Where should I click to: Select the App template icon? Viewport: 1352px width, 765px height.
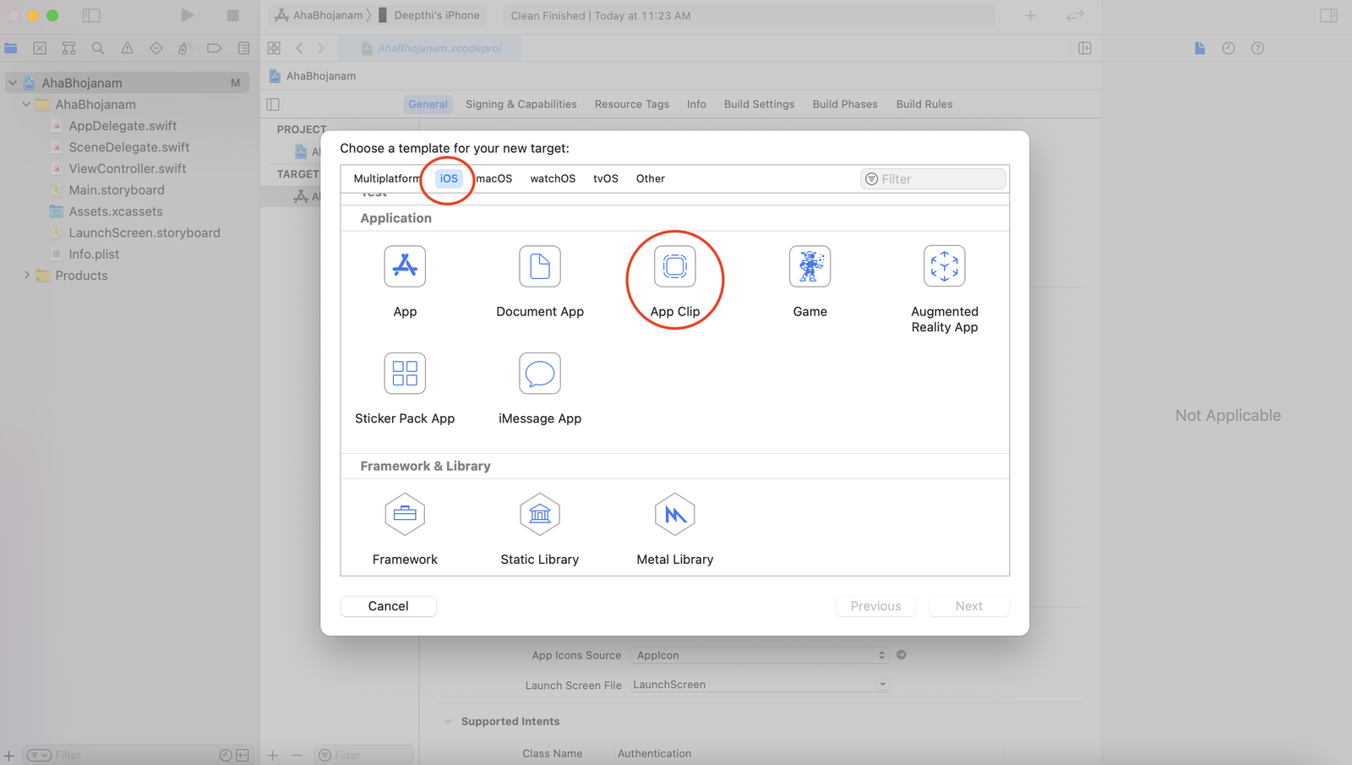click(x=405, y=267)
